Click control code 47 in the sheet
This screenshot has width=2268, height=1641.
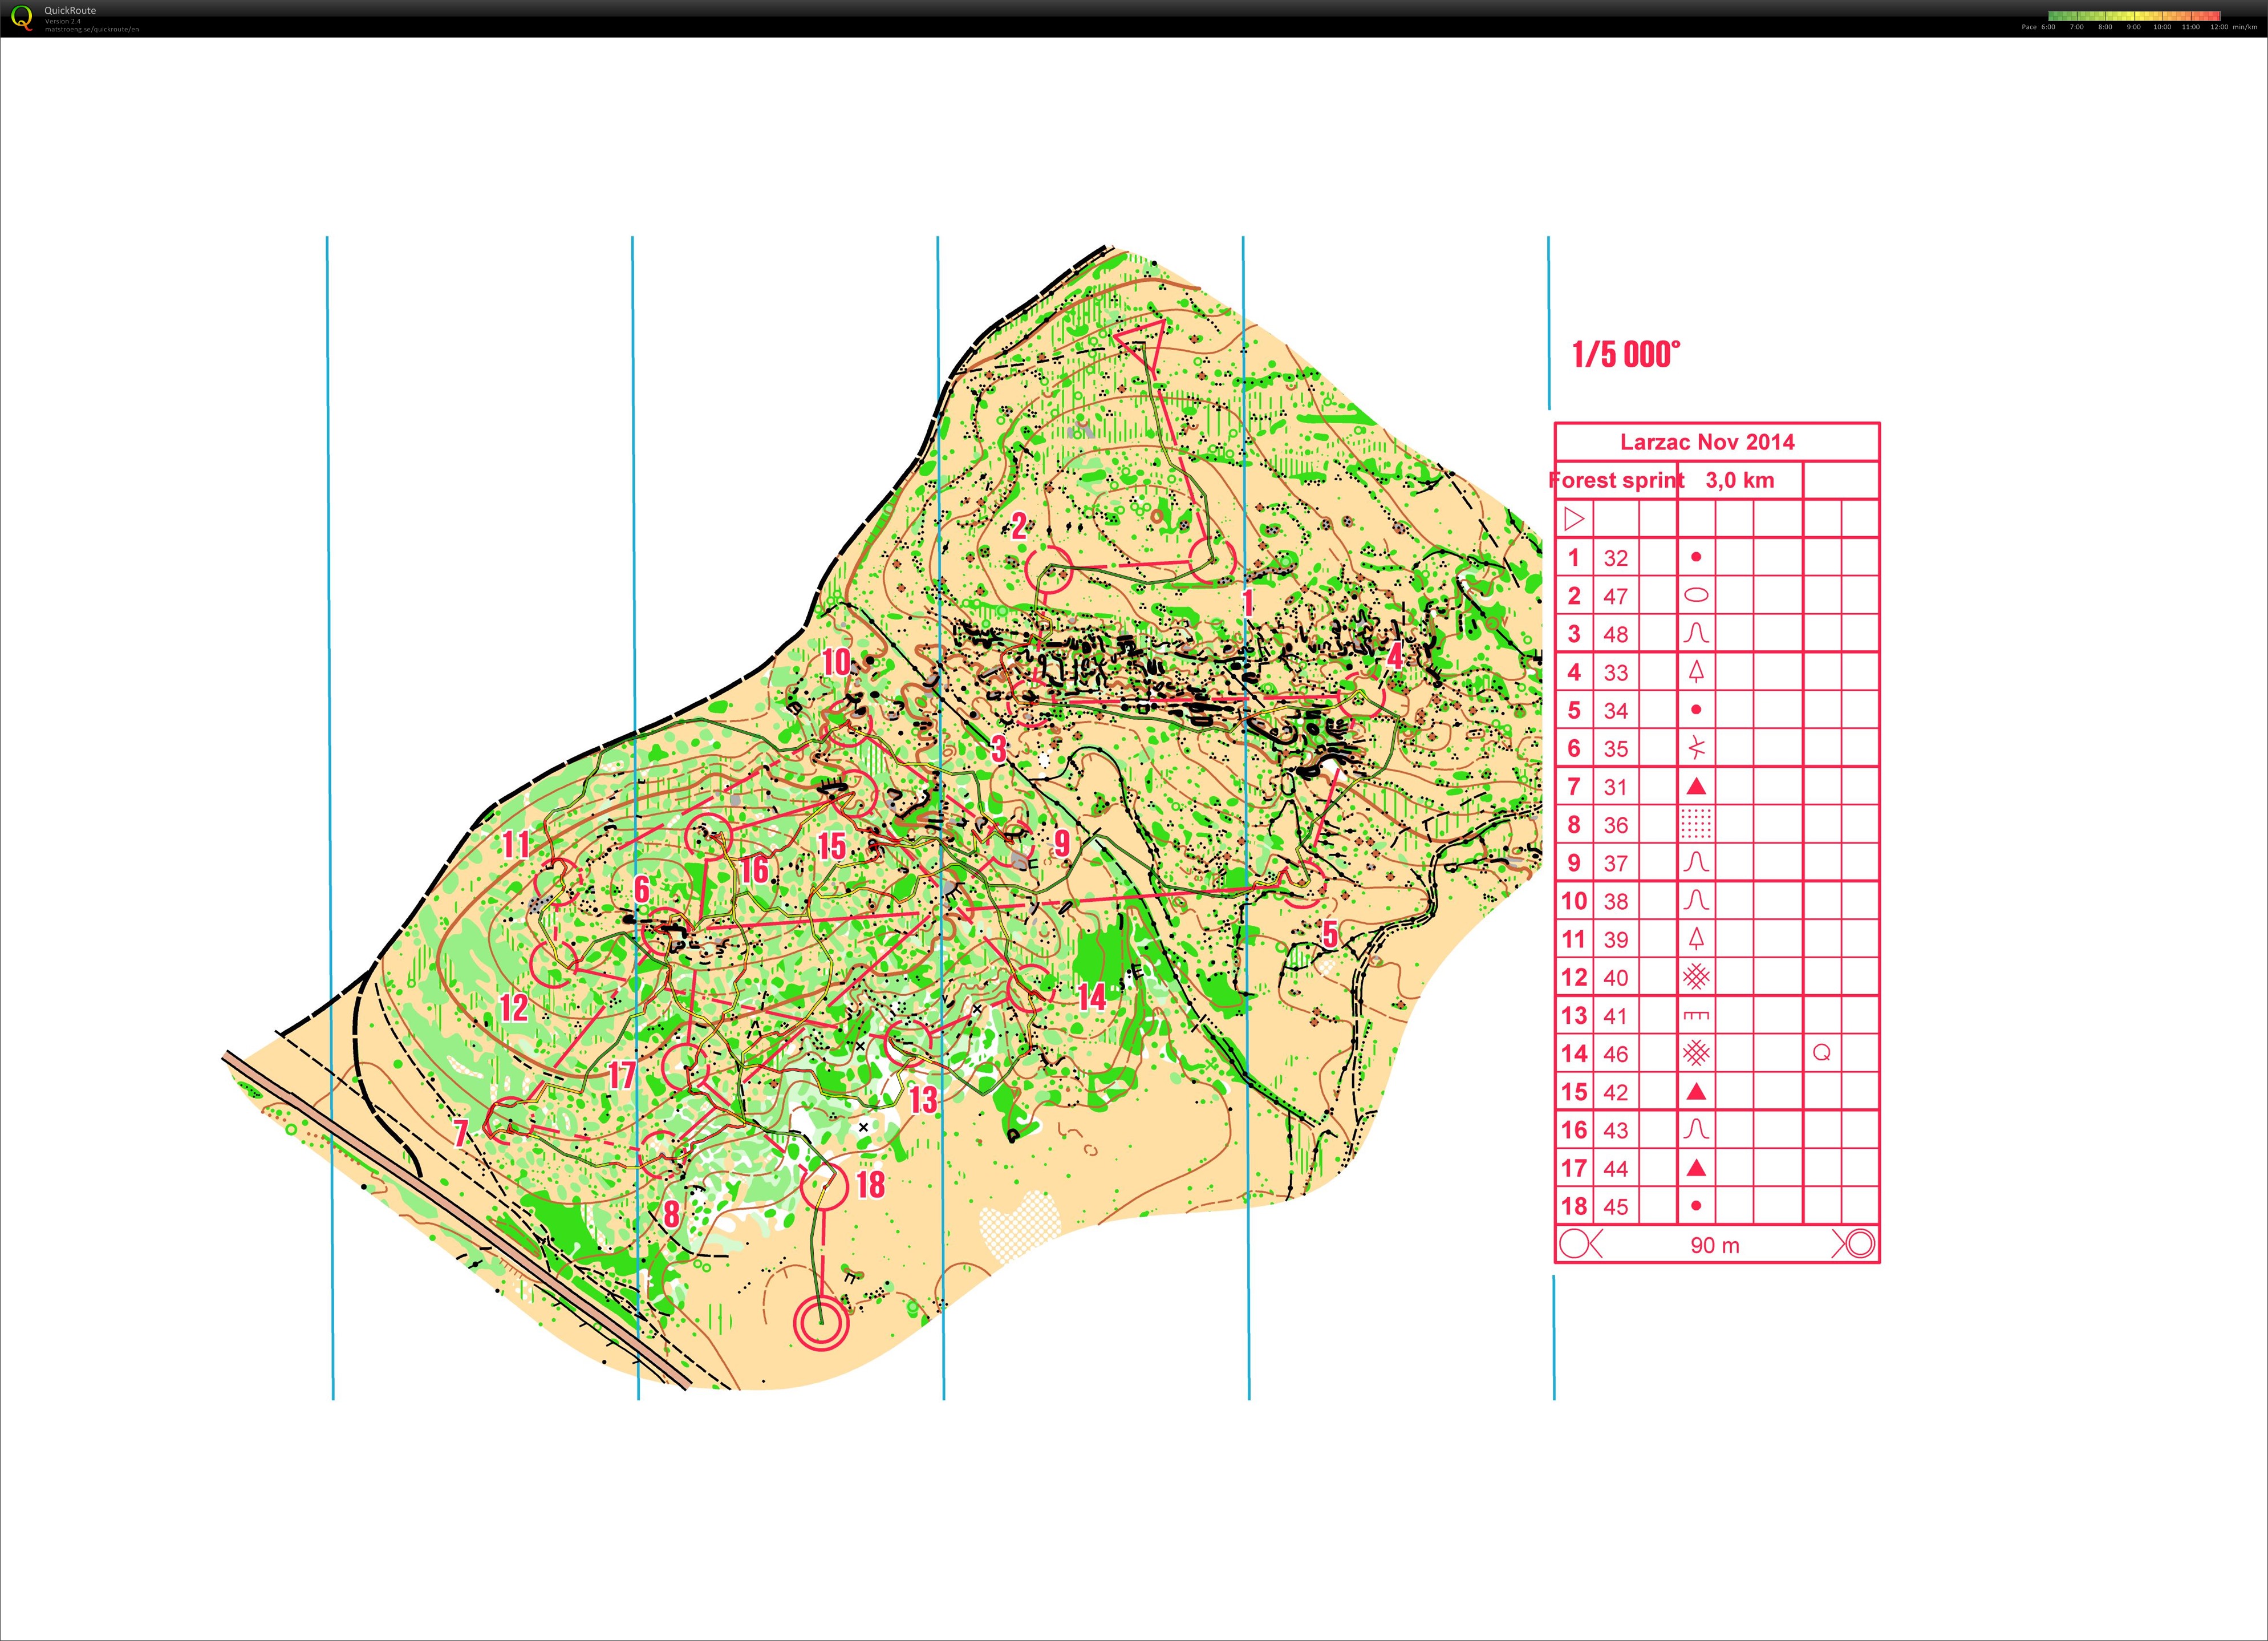(x=1616, y=596)
